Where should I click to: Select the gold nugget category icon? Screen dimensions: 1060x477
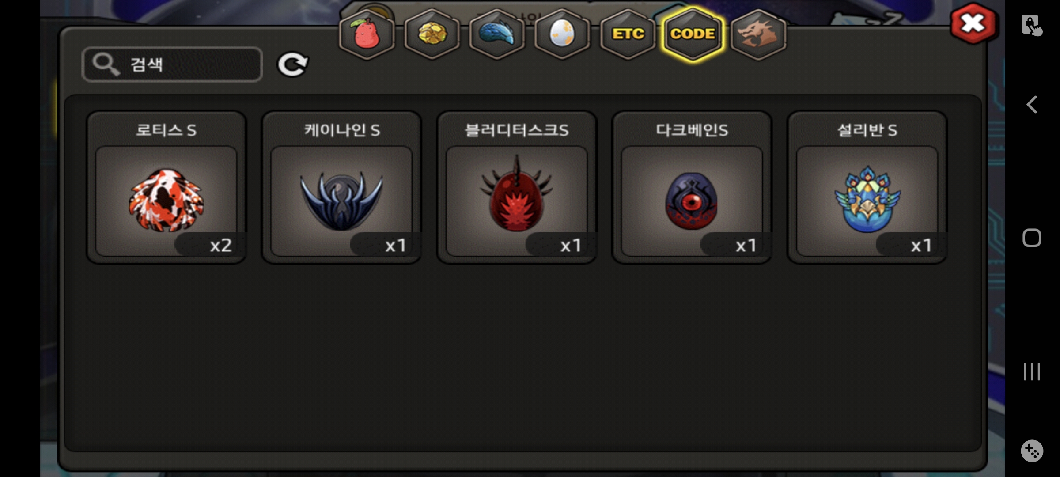pyautogui.click(x=432, y=34)
